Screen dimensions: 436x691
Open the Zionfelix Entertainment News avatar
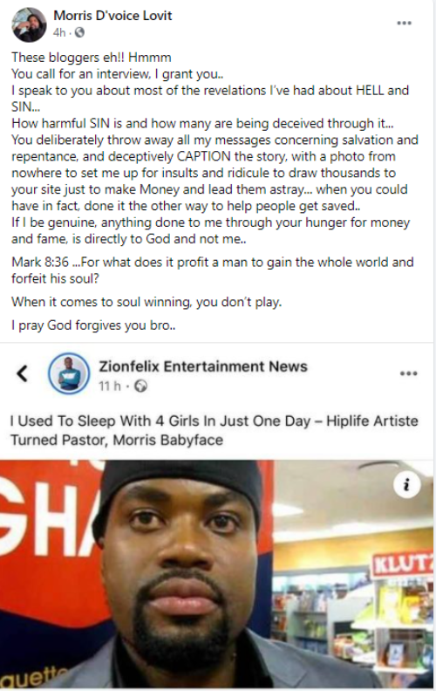pyautogui.click(x=69, y=373)
